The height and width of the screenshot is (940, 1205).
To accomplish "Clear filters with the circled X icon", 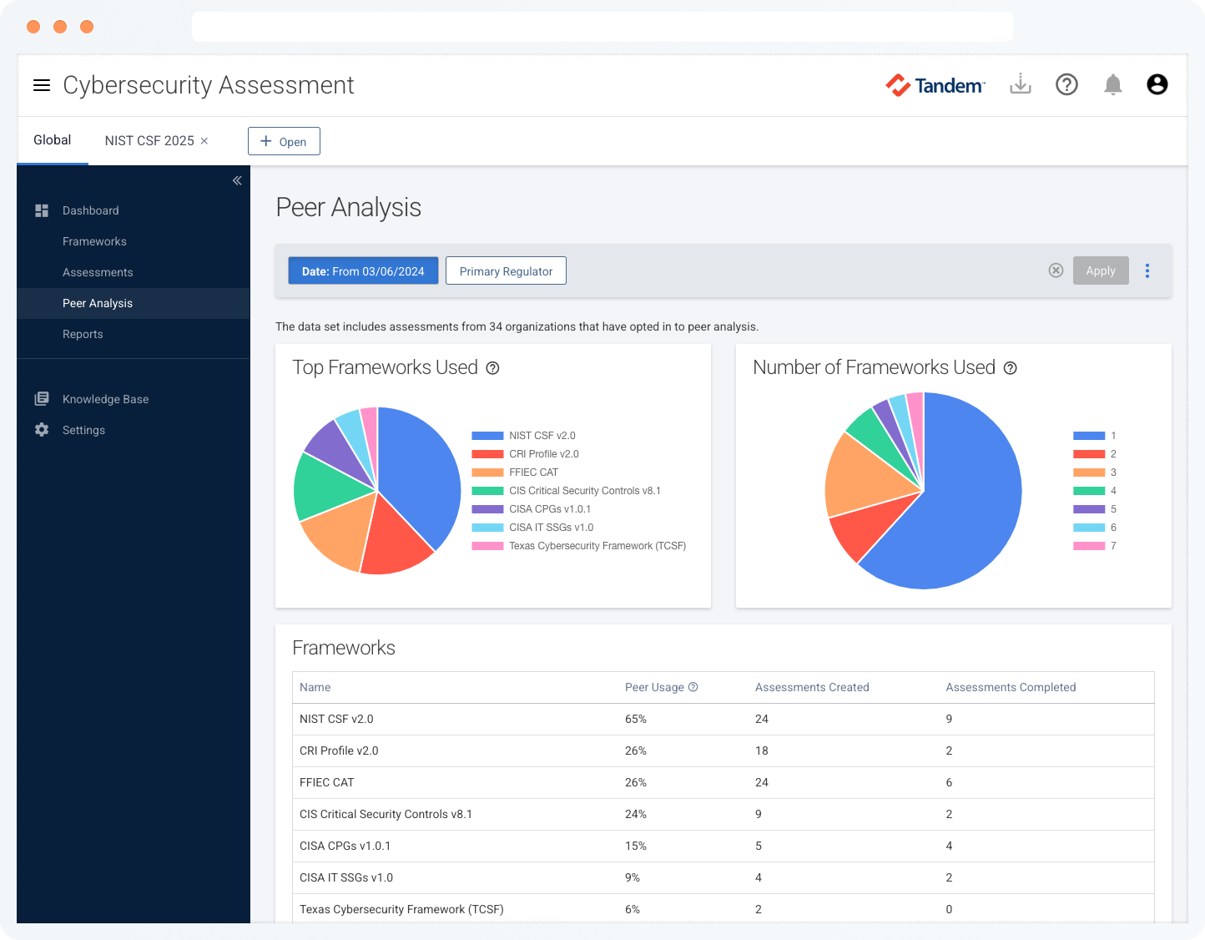I will click(1056, 270).
